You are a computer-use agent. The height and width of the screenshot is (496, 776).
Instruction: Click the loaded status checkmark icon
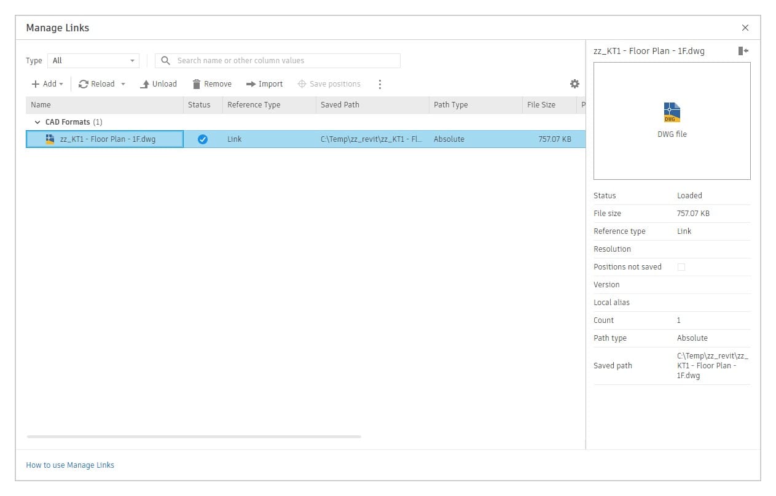coord(202,139)
